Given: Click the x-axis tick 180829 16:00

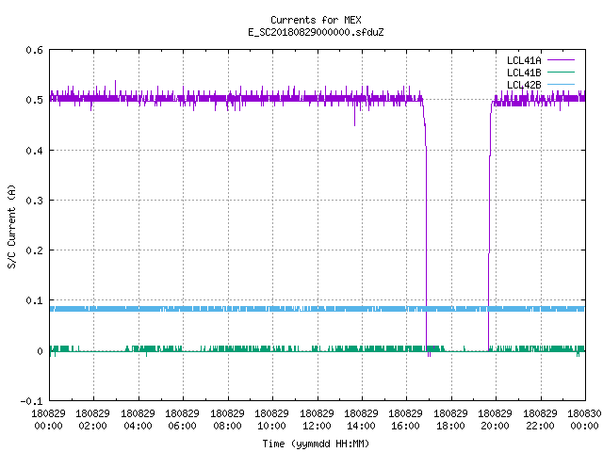Looking at the screenshot, I should click(x=406, y=420).
